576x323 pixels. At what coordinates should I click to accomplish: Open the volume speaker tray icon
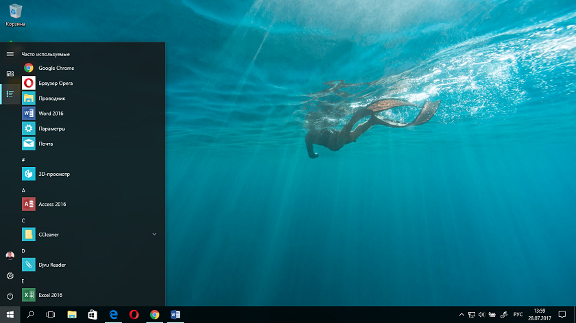click(481, 315)
